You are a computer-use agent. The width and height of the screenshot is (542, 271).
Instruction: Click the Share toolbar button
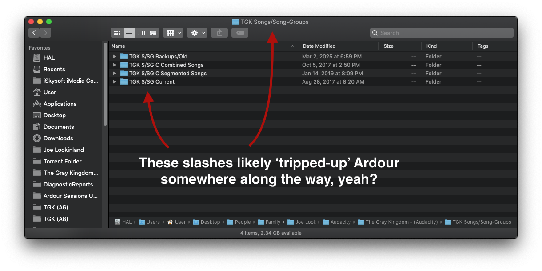219,33
